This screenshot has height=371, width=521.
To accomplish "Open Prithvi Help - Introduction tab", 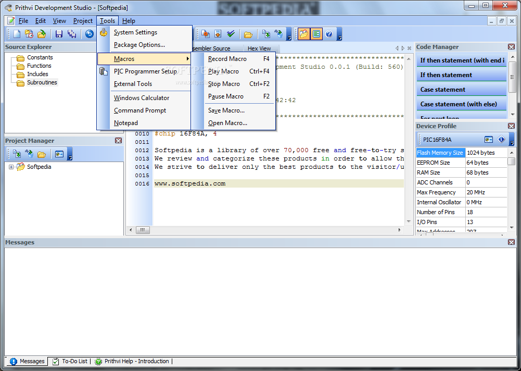I will click(132, 361).
